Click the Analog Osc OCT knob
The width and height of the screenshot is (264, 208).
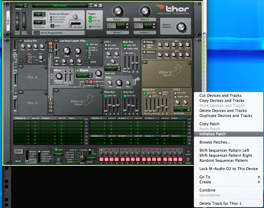coord(29,46)
